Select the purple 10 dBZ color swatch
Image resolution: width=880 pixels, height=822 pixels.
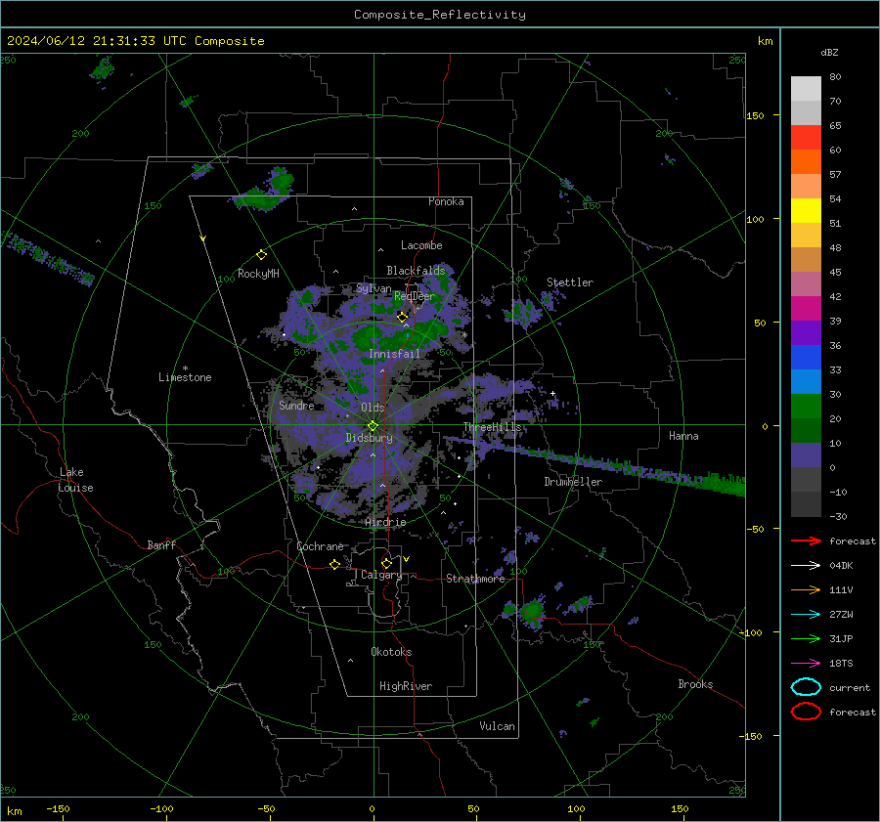[806, 455]
